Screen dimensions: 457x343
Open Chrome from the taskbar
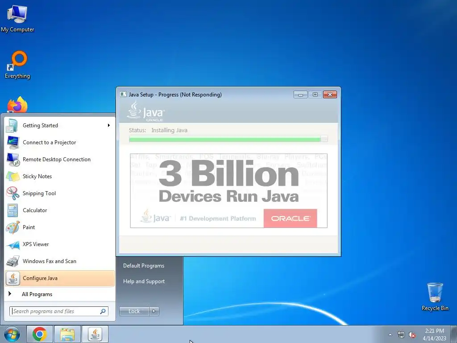(x=40, y=334)
